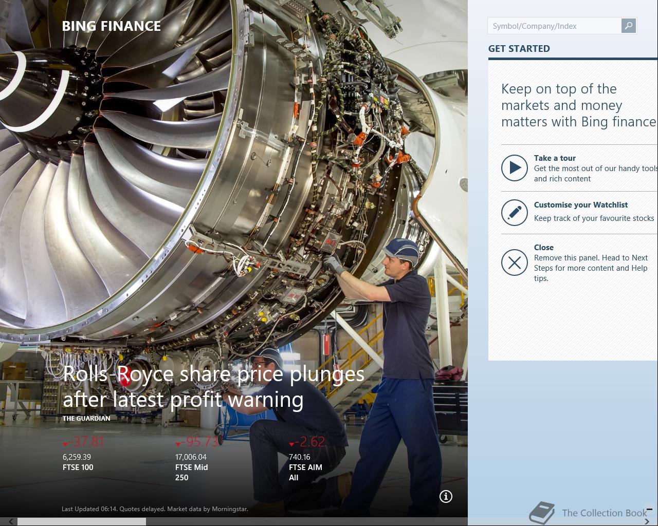Click the Close panel X icon
658x526 pixels.
tap(515, 262)
